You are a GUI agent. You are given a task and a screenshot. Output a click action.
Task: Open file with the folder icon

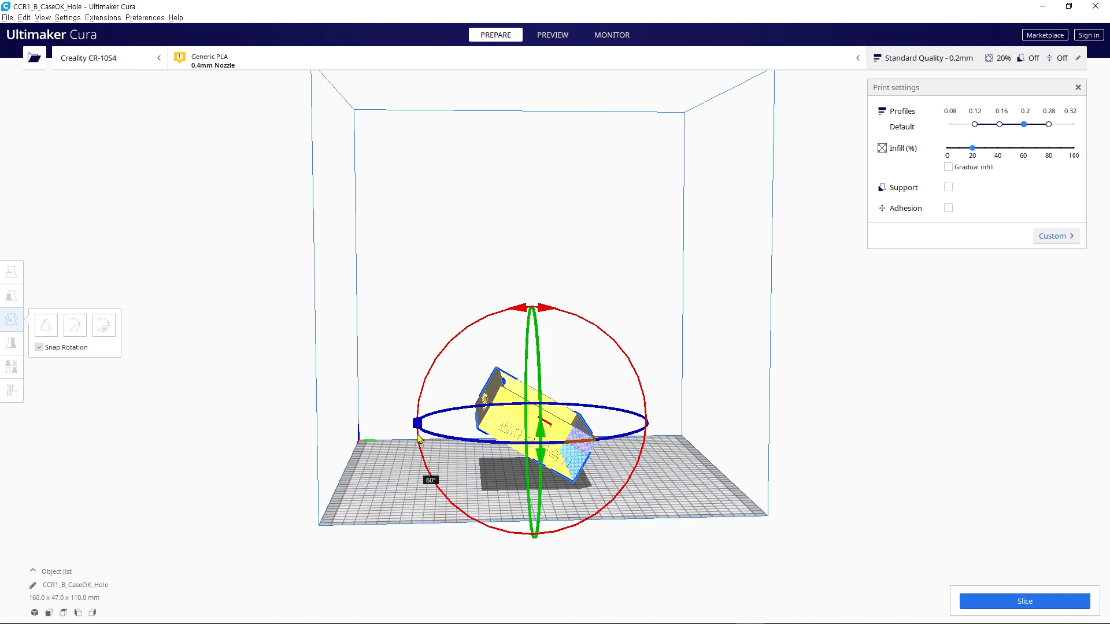coord(34,58)
